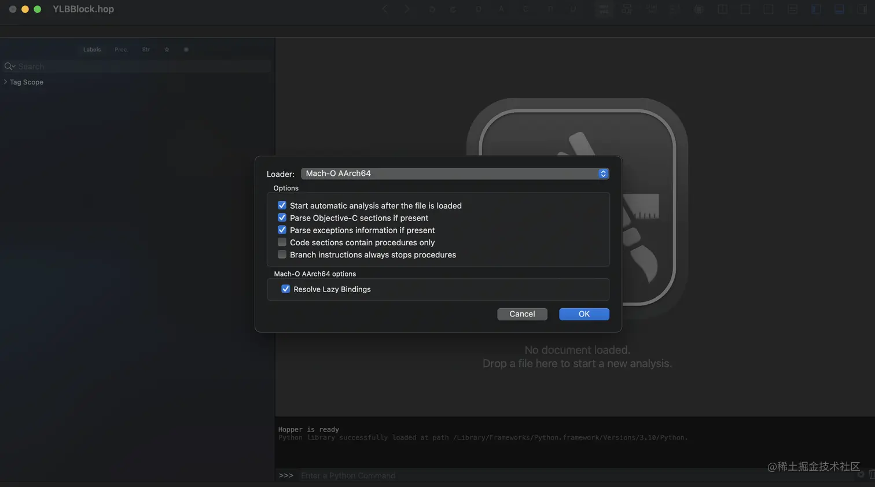Expand the Tag Scope tree item

point(6,82)
